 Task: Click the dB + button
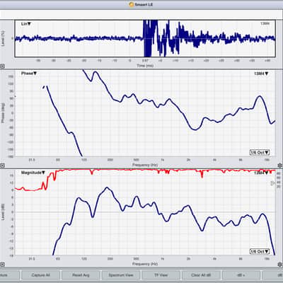(241, 275)
